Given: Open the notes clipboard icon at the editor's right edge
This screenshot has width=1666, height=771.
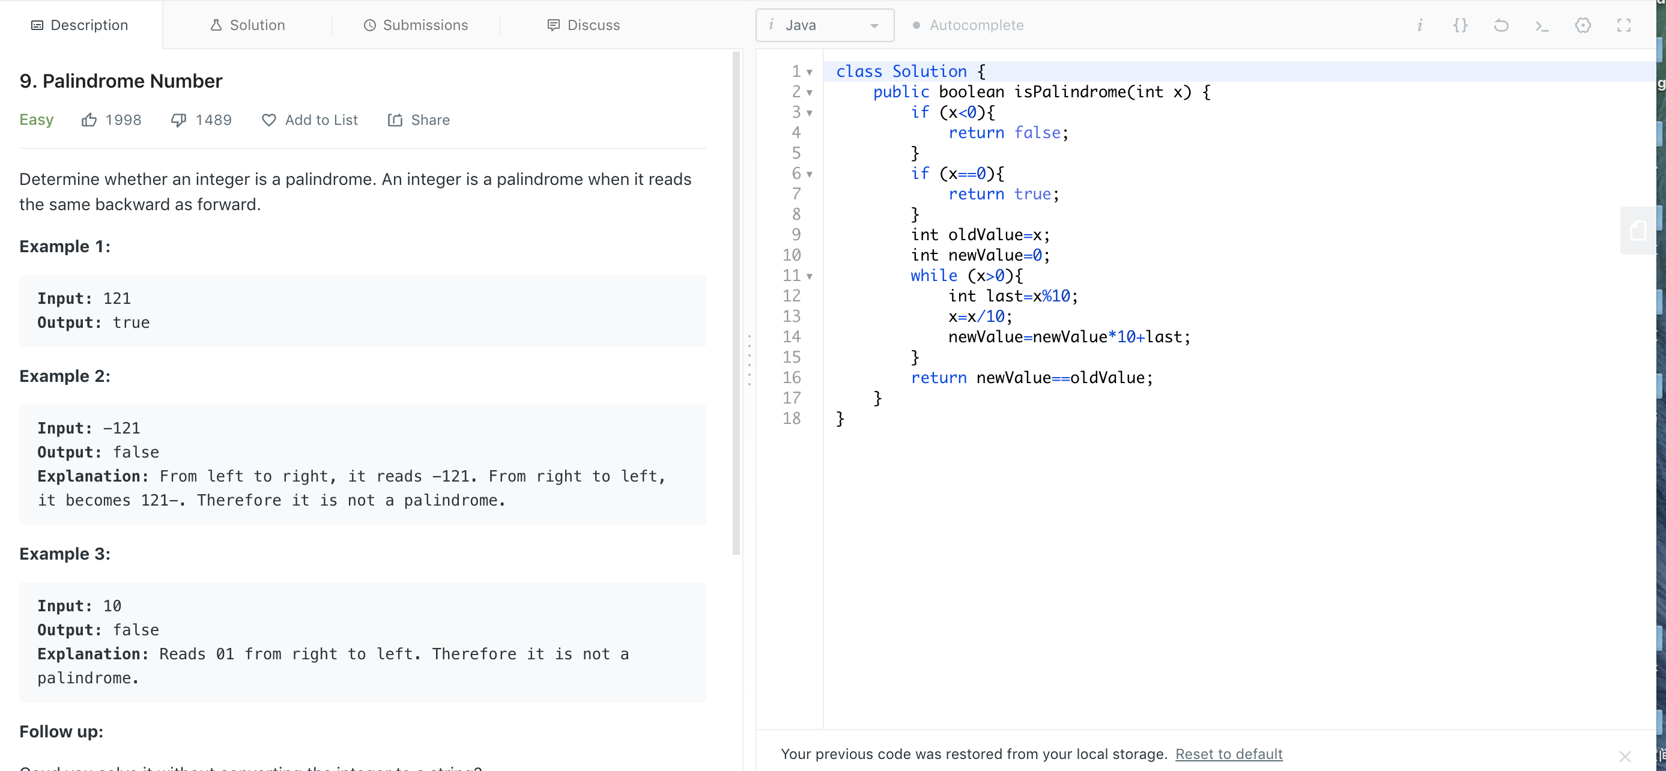Looking at the screenshot, I should coord(1638,230).
